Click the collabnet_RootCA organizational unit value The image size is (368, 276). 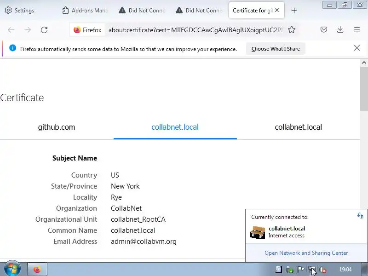coord(138,219)
